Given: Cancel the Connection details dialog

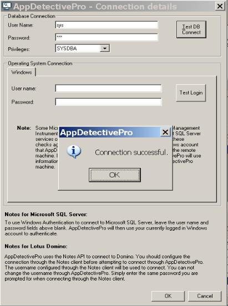Looking at the screenshot, I should (x=205, y=296).
